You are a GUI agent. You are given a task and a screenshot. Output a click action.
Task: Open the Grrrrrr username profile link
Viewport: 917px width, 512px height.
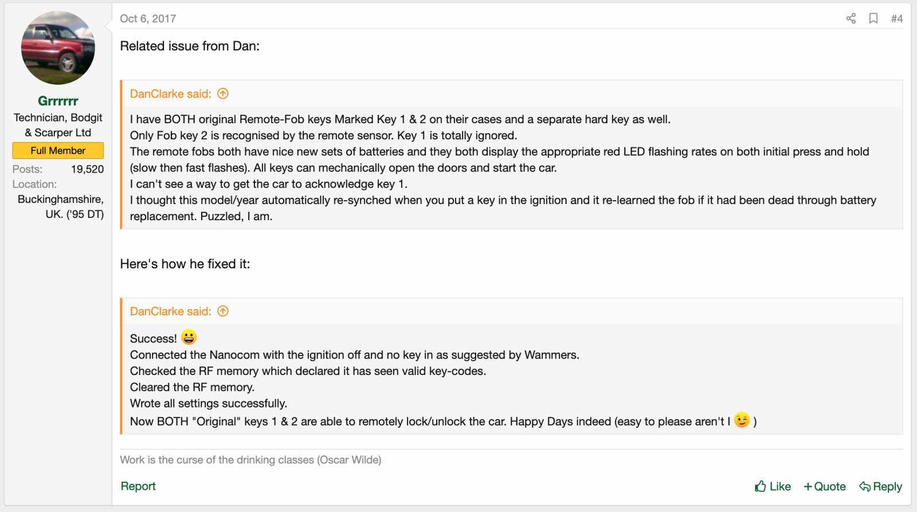tap(58, 101)
